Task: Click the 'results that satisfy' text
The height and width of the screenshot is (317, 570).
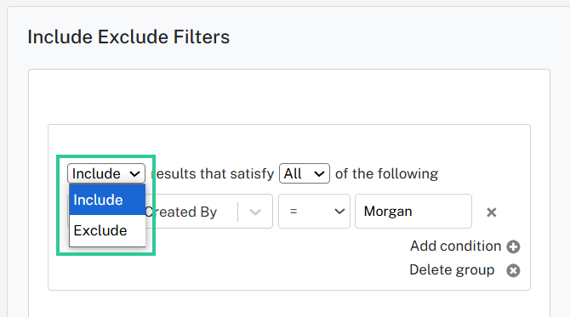Action: coord(213,174)
